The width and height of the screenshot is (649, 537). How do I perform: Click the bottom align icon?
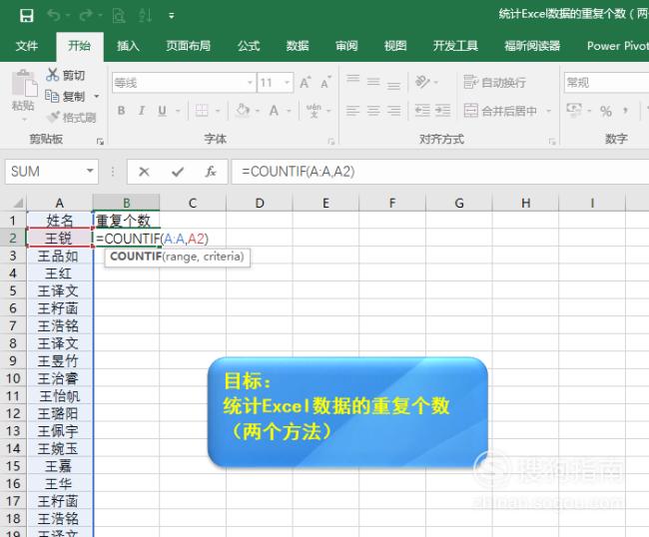393,85
